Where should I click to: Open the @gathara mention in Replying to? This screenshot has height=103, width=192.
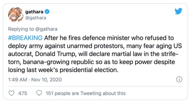click(x=46, y=29)
